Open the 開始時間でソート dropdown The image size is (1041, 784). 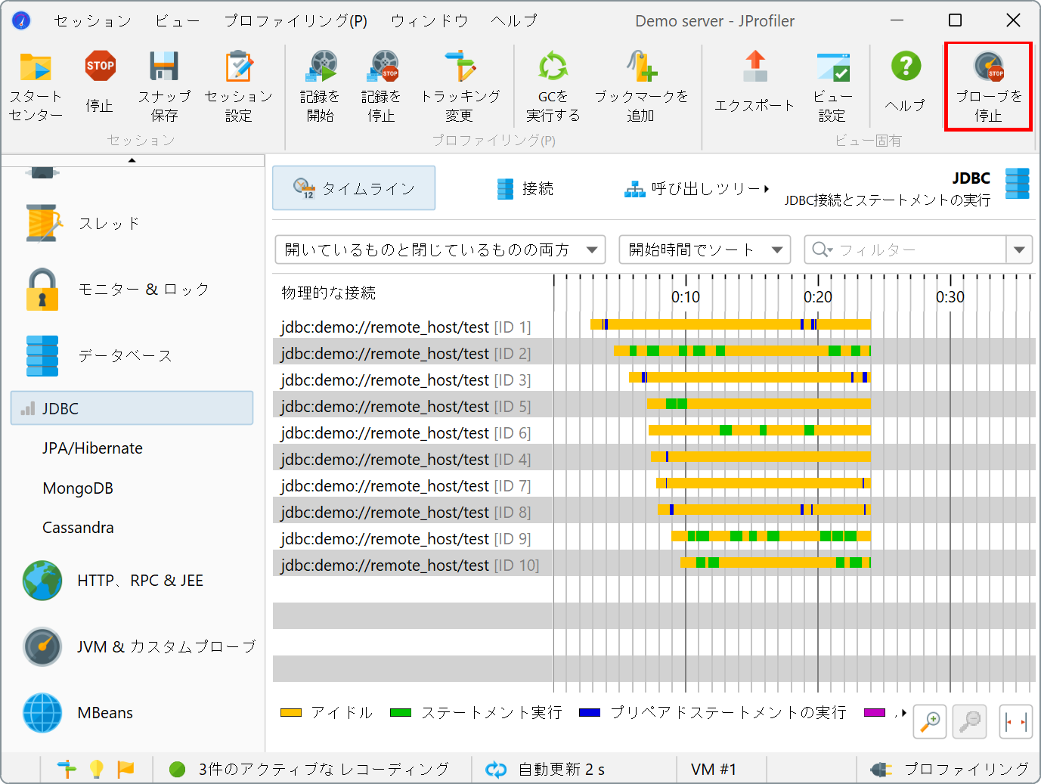tap(705, 249)
